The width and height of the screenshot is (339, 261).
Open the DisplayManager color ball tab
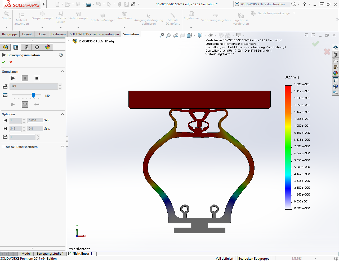coord(48,47)
